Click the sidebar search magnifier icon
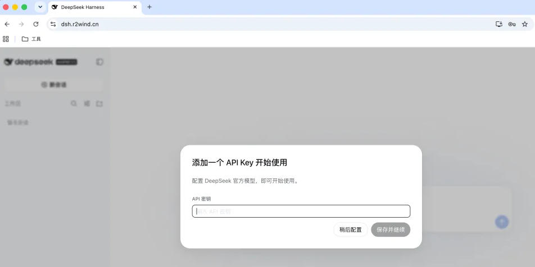This screenshot has width=535, height=267. point(74,104)
